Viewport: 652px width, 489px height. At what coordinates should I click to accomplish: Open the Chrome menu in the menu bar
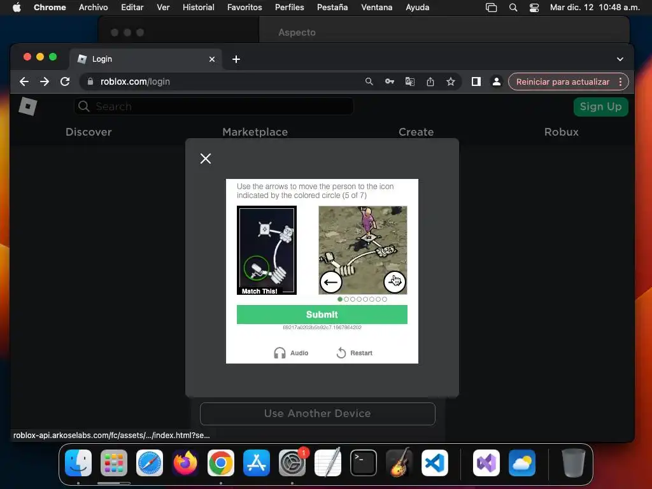(50, 7)
